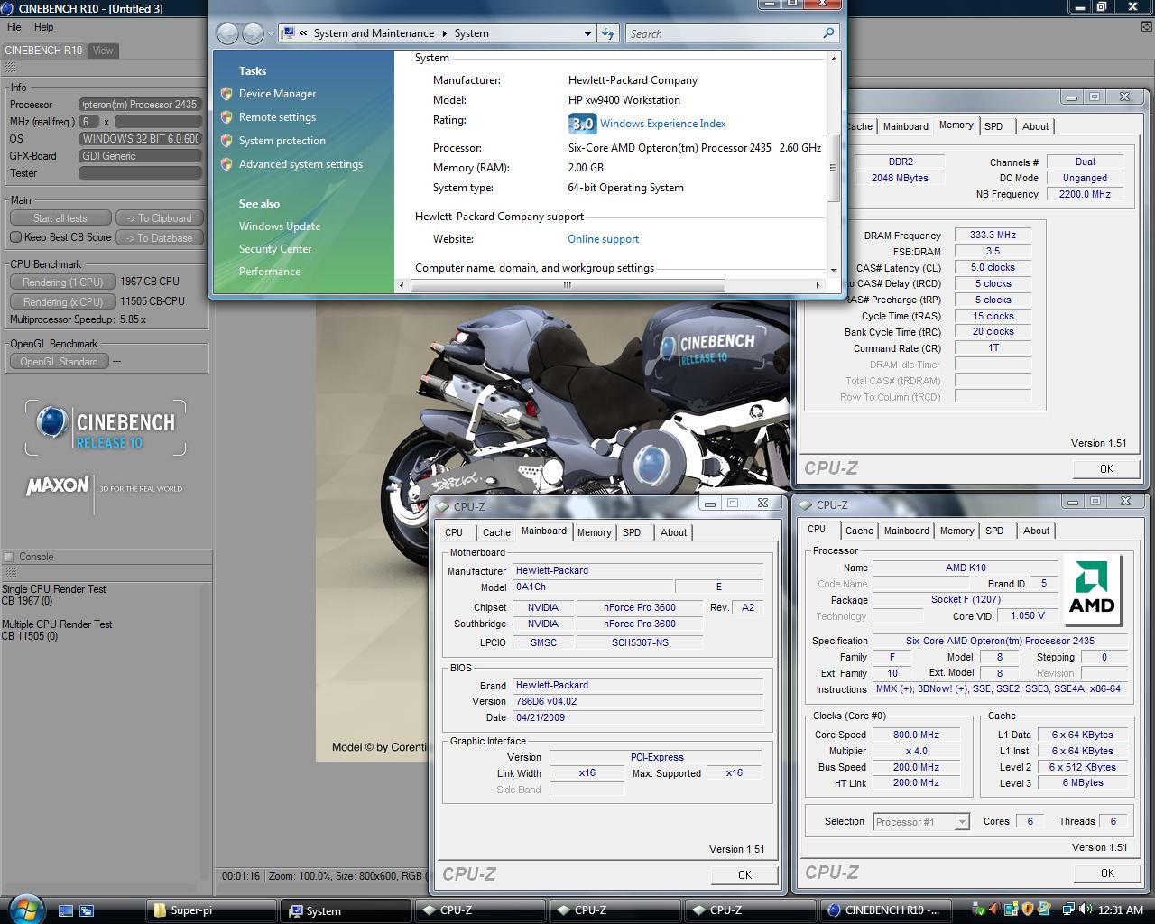
Task: Click the AMD logo in CPU-Z CPU window
Action: point(1092,590)
